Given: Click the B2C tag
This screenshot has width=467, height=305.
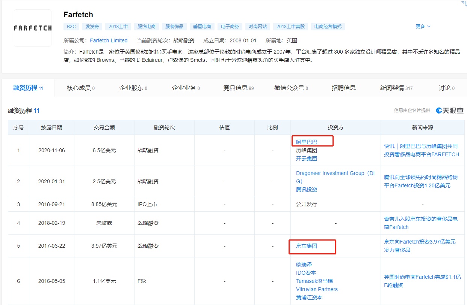Looking at the screenshot, I should pyautogui.click(x=71, y=27).
